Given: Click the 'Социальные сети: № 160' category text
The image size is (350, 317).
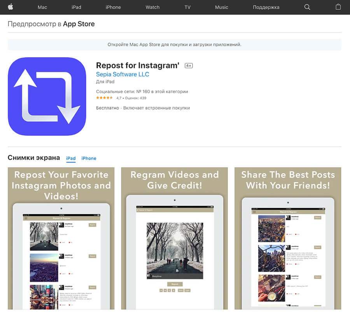Looking at the screenshot, I should pos(142,92).
